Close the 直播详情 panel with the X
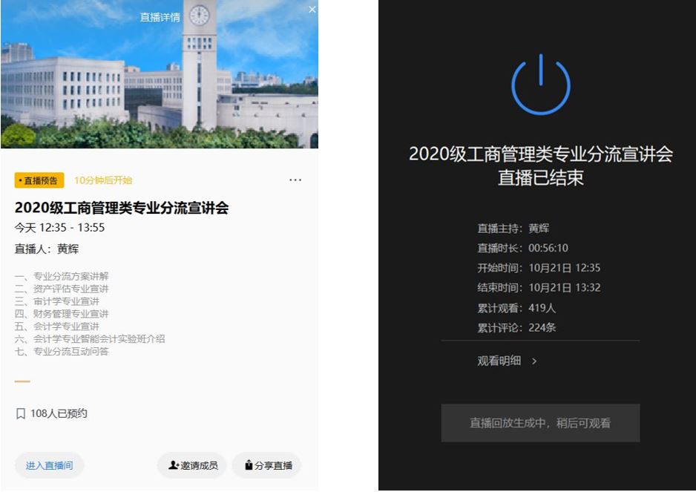 pos(312,10)
